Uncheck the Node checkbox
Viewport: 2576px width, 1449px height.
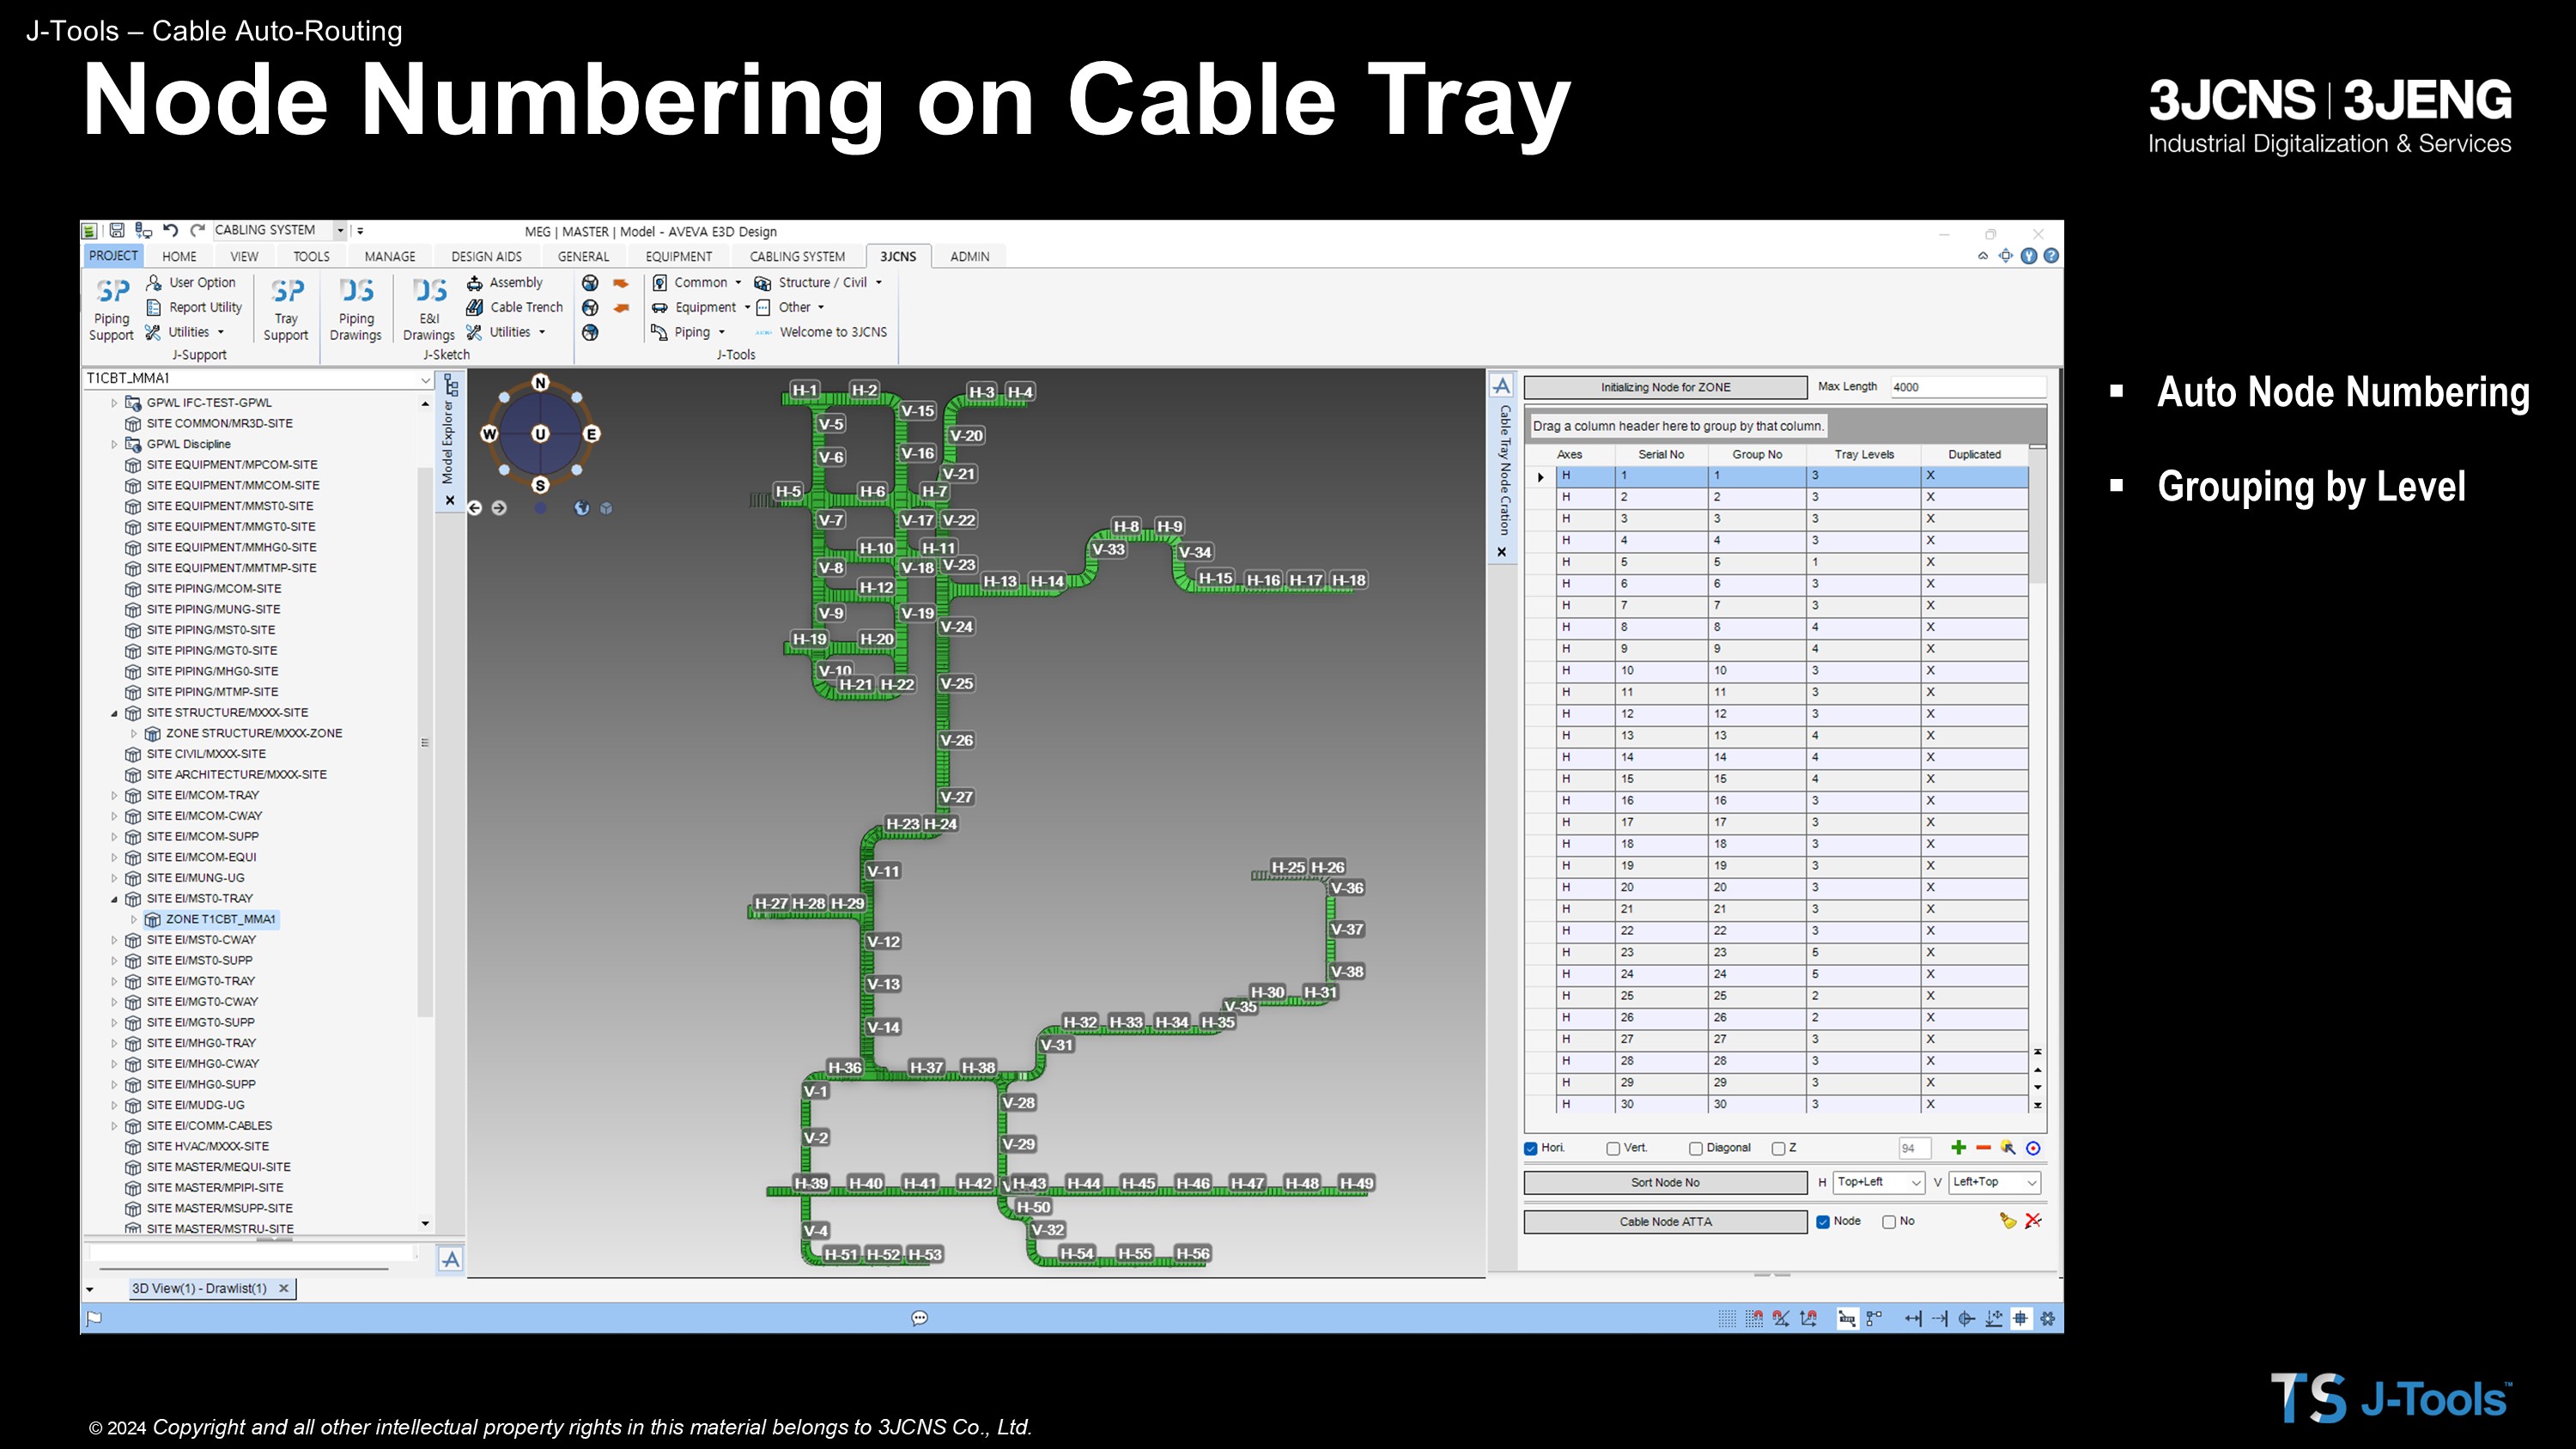[1823, 1222]
